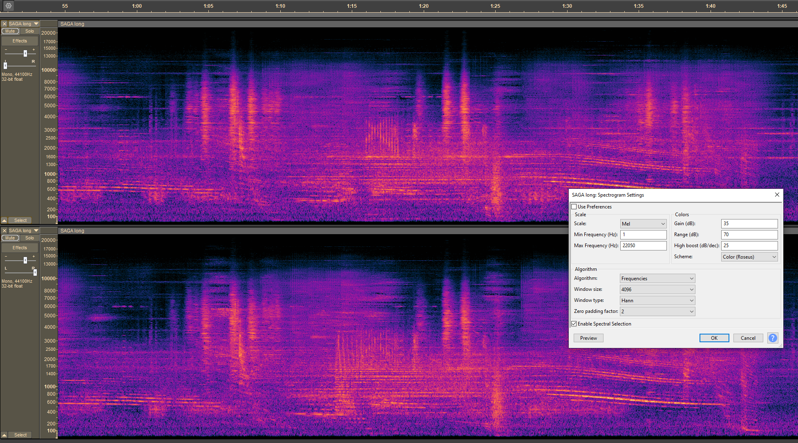Collapse the lower track with the arrow button

pos(4,435)
